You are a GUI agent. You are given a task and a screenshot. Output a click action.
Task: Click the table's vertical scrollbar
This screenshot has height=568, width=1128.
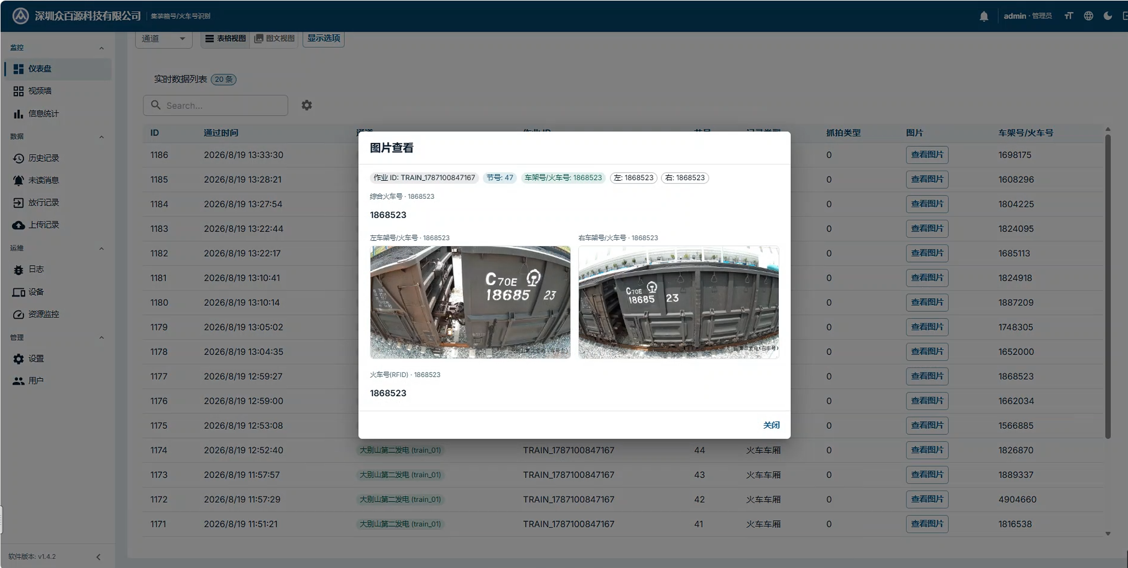click(1108, 284)
